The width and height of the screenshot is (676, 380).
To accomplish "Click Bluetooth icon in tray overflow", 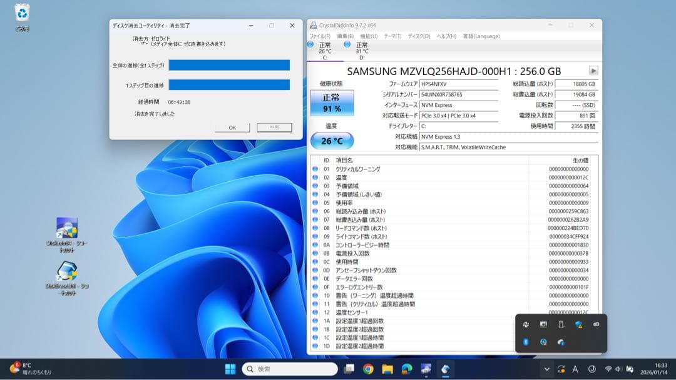I will (526, 342).
